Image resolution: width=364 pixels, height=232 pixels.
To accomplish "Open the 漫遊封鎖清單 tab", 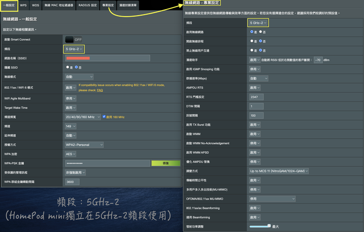I will [128, 6].
